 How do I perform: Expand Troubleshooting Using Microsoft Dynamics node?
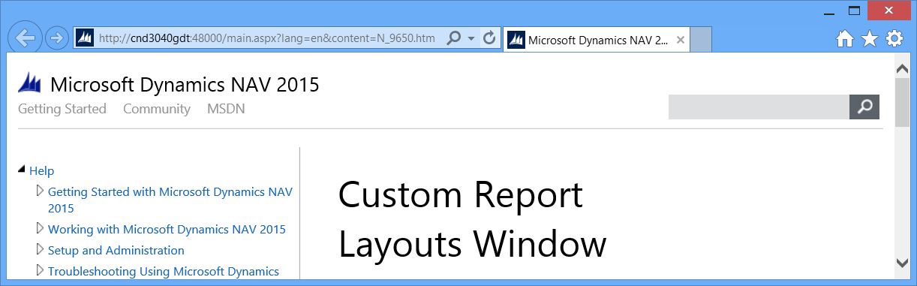click(40, 270)
